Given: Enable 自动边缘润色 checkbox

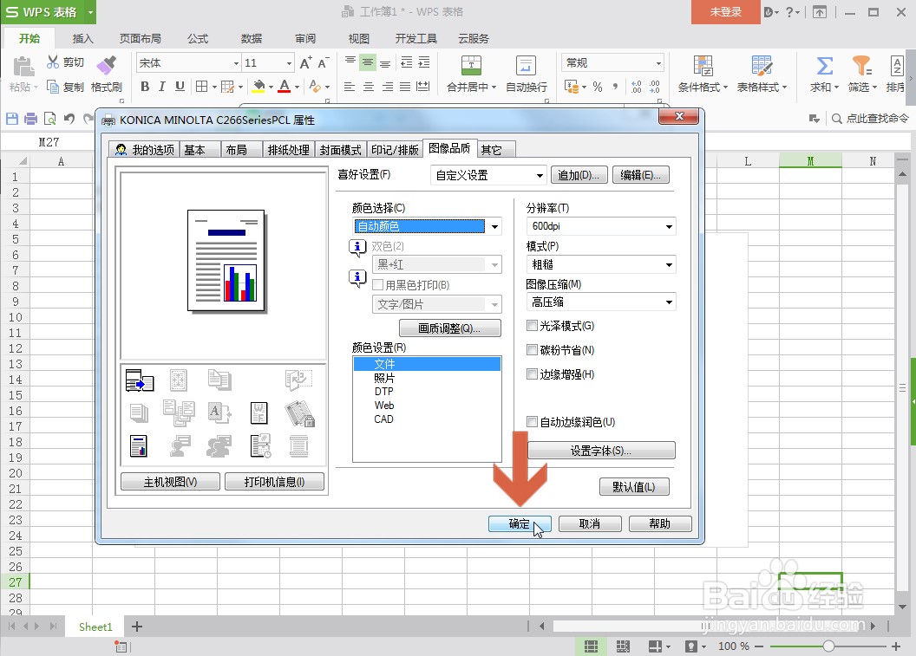Looking at the screenshot, I should tap(533, 421).
